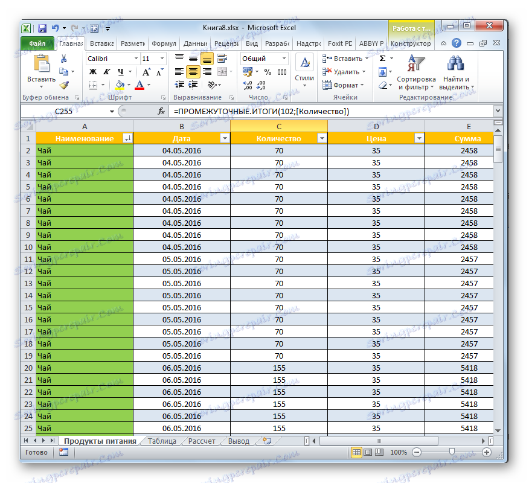Toggle bold (Ж) formatting
Viewport: 529px width, 483px height.
point(93,72)
